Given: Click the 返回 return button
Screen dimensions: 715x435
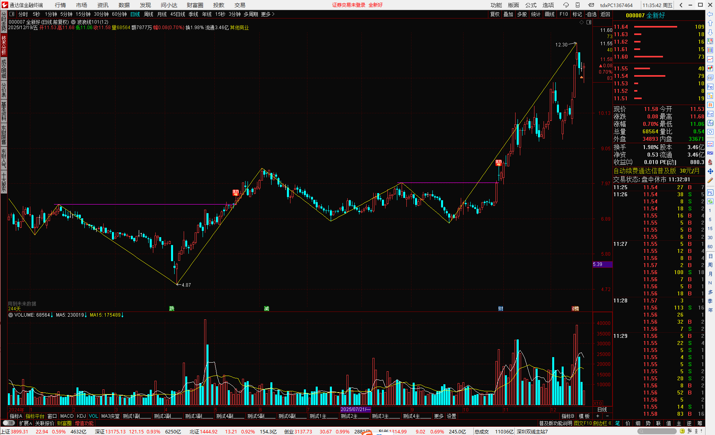Looking at the screenshot, I should pos(605,14).
